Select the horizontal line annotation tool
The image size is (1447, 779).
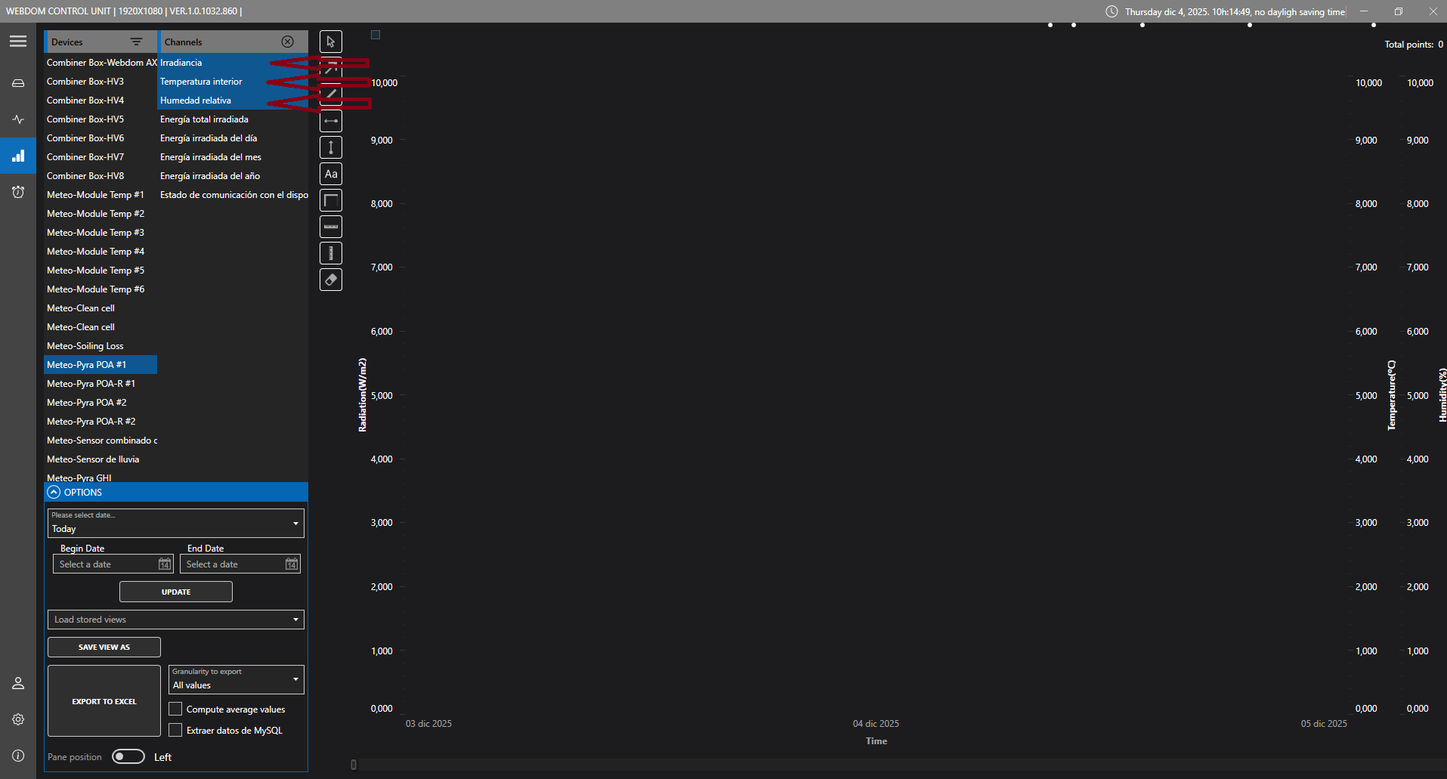pyautogui.click(x=331, y=121)
